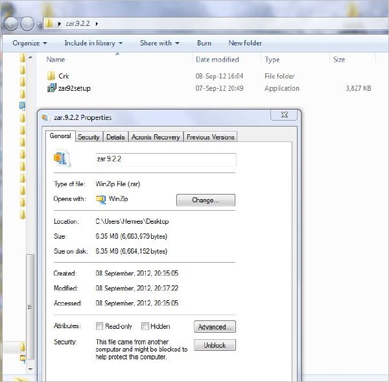The width and height of the screenshot is (389, 382).
Task: Click the zar.9.2.2 filename field
Action: pos(166,160)
